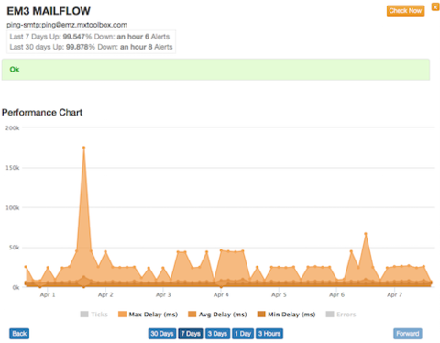Click the Max Delay orange color swatch
The height and width of the screenshot is (343, 440).
(x=122, y=315)
